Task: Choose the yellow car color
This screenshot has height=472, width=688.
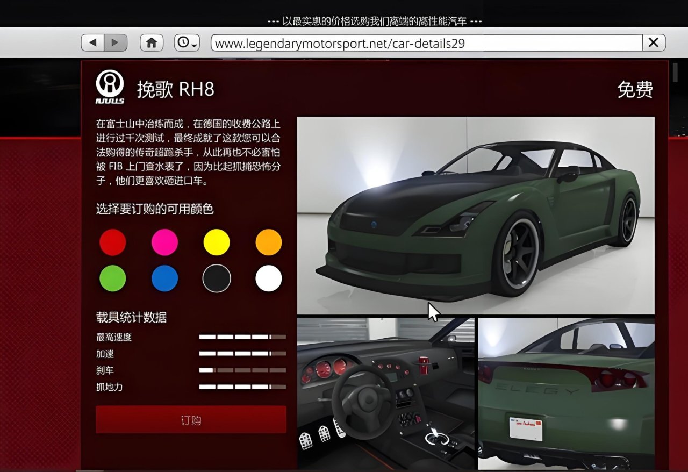Action: tap(217, 242)
